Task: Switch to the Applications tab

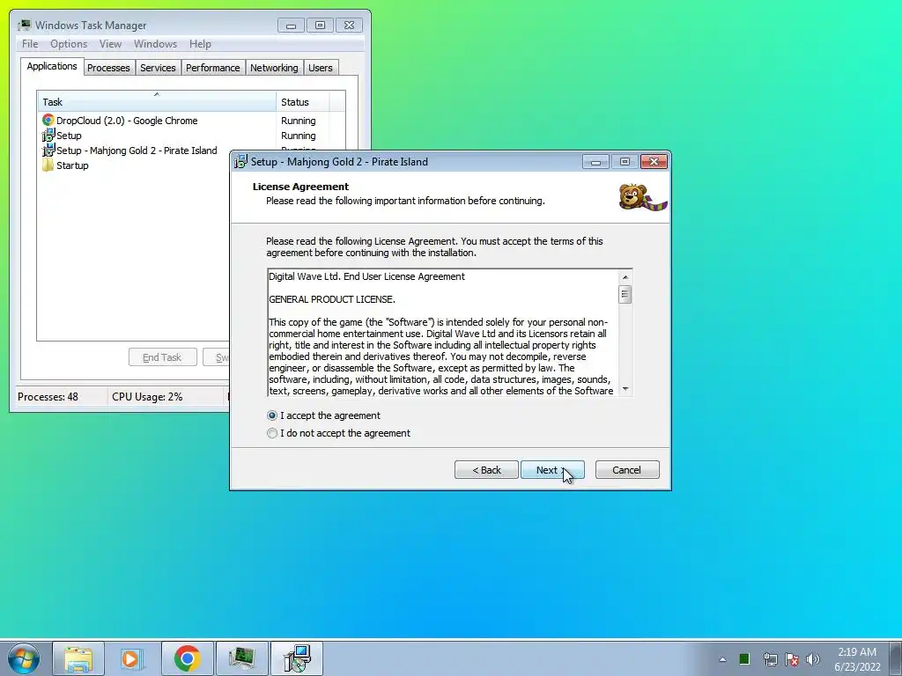Action: click(52, 66)
